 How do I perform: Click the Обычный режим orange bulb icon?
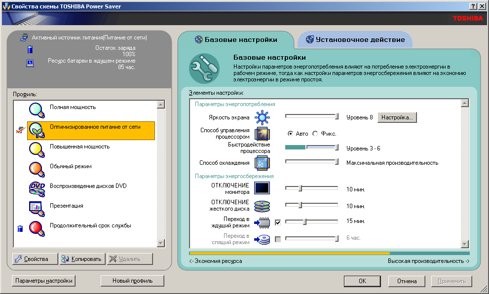coord(37,170)
